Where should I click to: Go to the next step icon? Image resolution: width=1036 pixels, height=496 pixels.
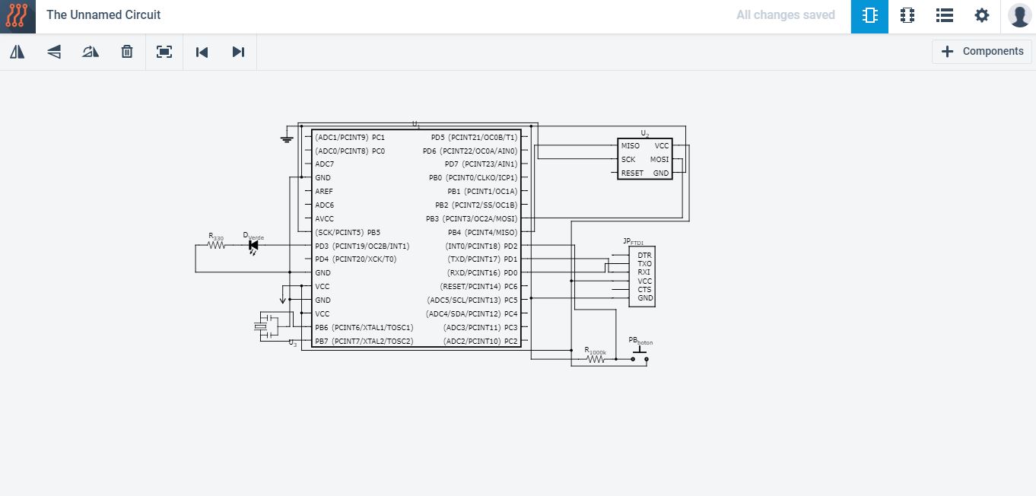[238, 52]
